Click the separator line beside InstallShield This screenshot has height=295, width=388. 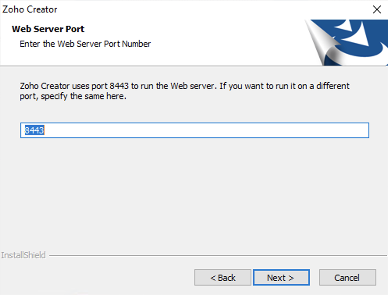(x=218, y=256)
